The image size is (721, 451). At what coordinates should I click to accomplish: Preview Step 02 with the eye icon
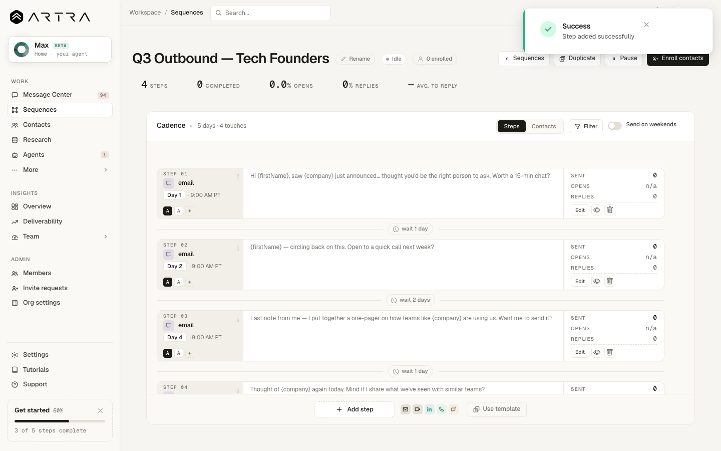tap(597, 281)
